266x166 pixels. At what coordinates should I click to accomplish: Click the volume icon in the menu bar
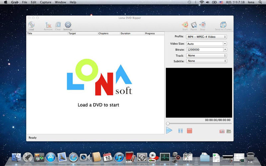207,2
